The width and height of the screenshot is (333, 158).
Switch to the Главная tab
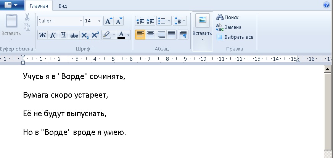click(39, 6)
